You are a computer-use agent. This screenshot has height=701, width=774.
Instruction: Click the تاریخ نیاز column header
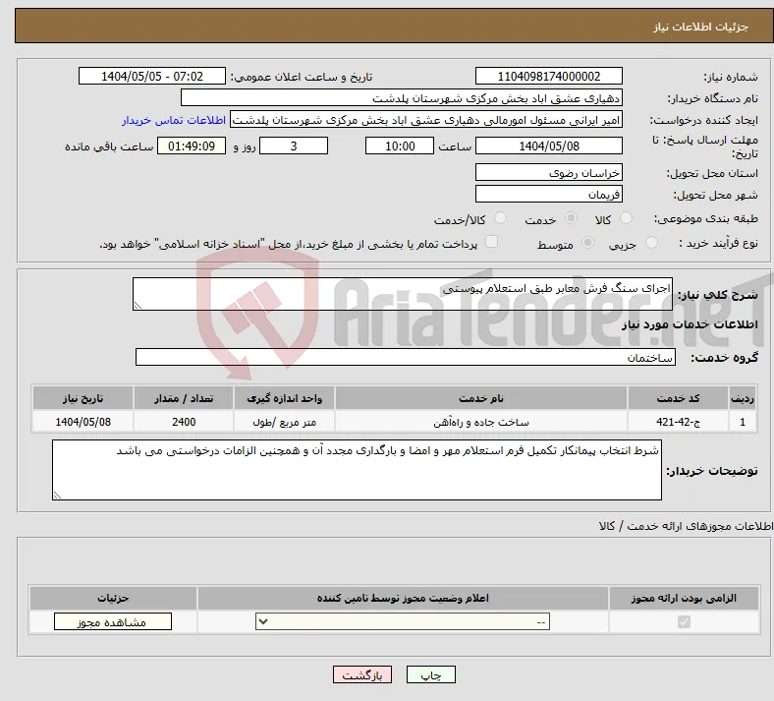coord(83,398)
